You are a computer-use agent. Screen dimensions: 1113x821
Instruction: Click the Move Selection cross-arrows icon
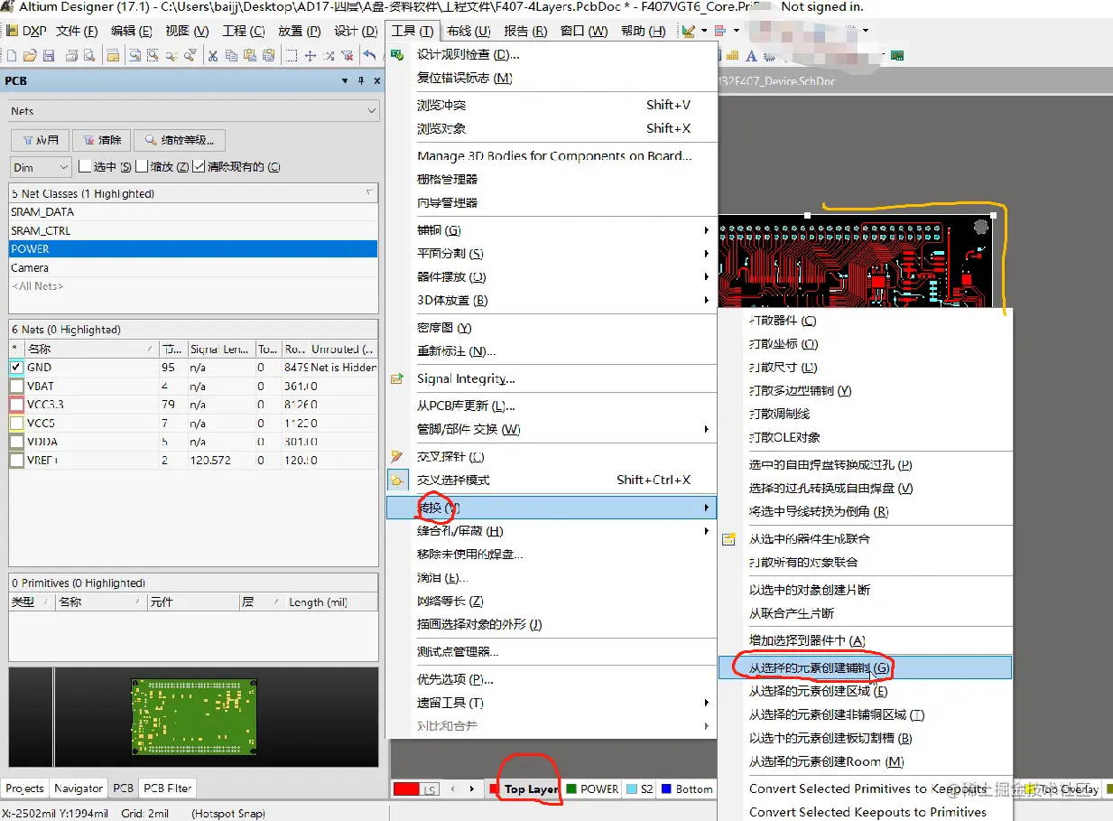click(x=311, y=56)
